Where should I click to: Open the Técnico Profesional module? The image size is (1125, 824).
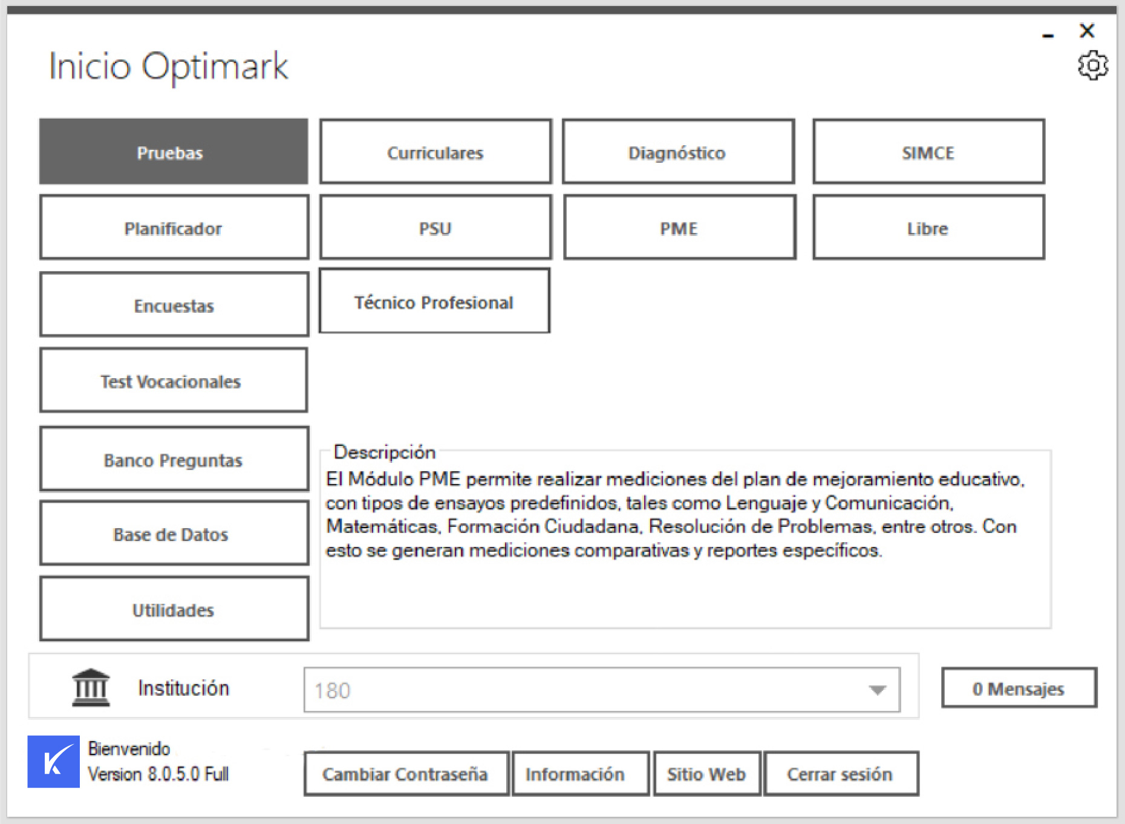[x=434, y=301]
